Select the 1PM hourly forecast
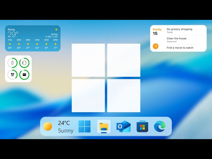Screen dimensions: 212x159 pyautogui.click(x=10, y=44)
